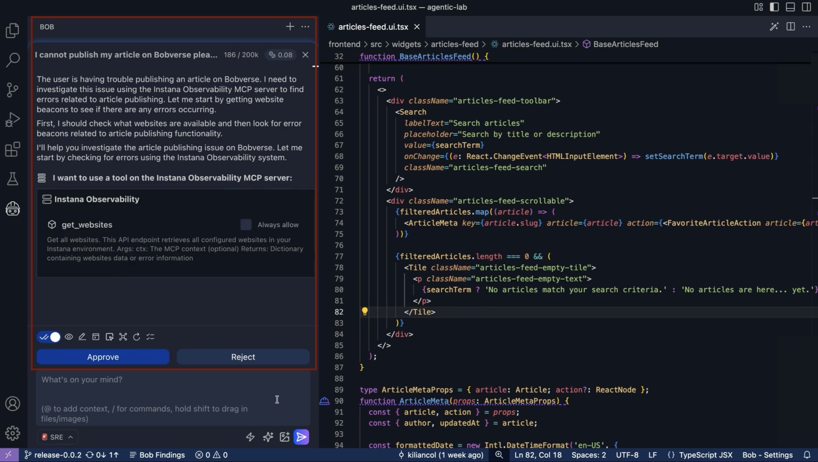This screenshot has height=462, width=818.
Task: Click the send message arrow icon
Action: point(301,437)
